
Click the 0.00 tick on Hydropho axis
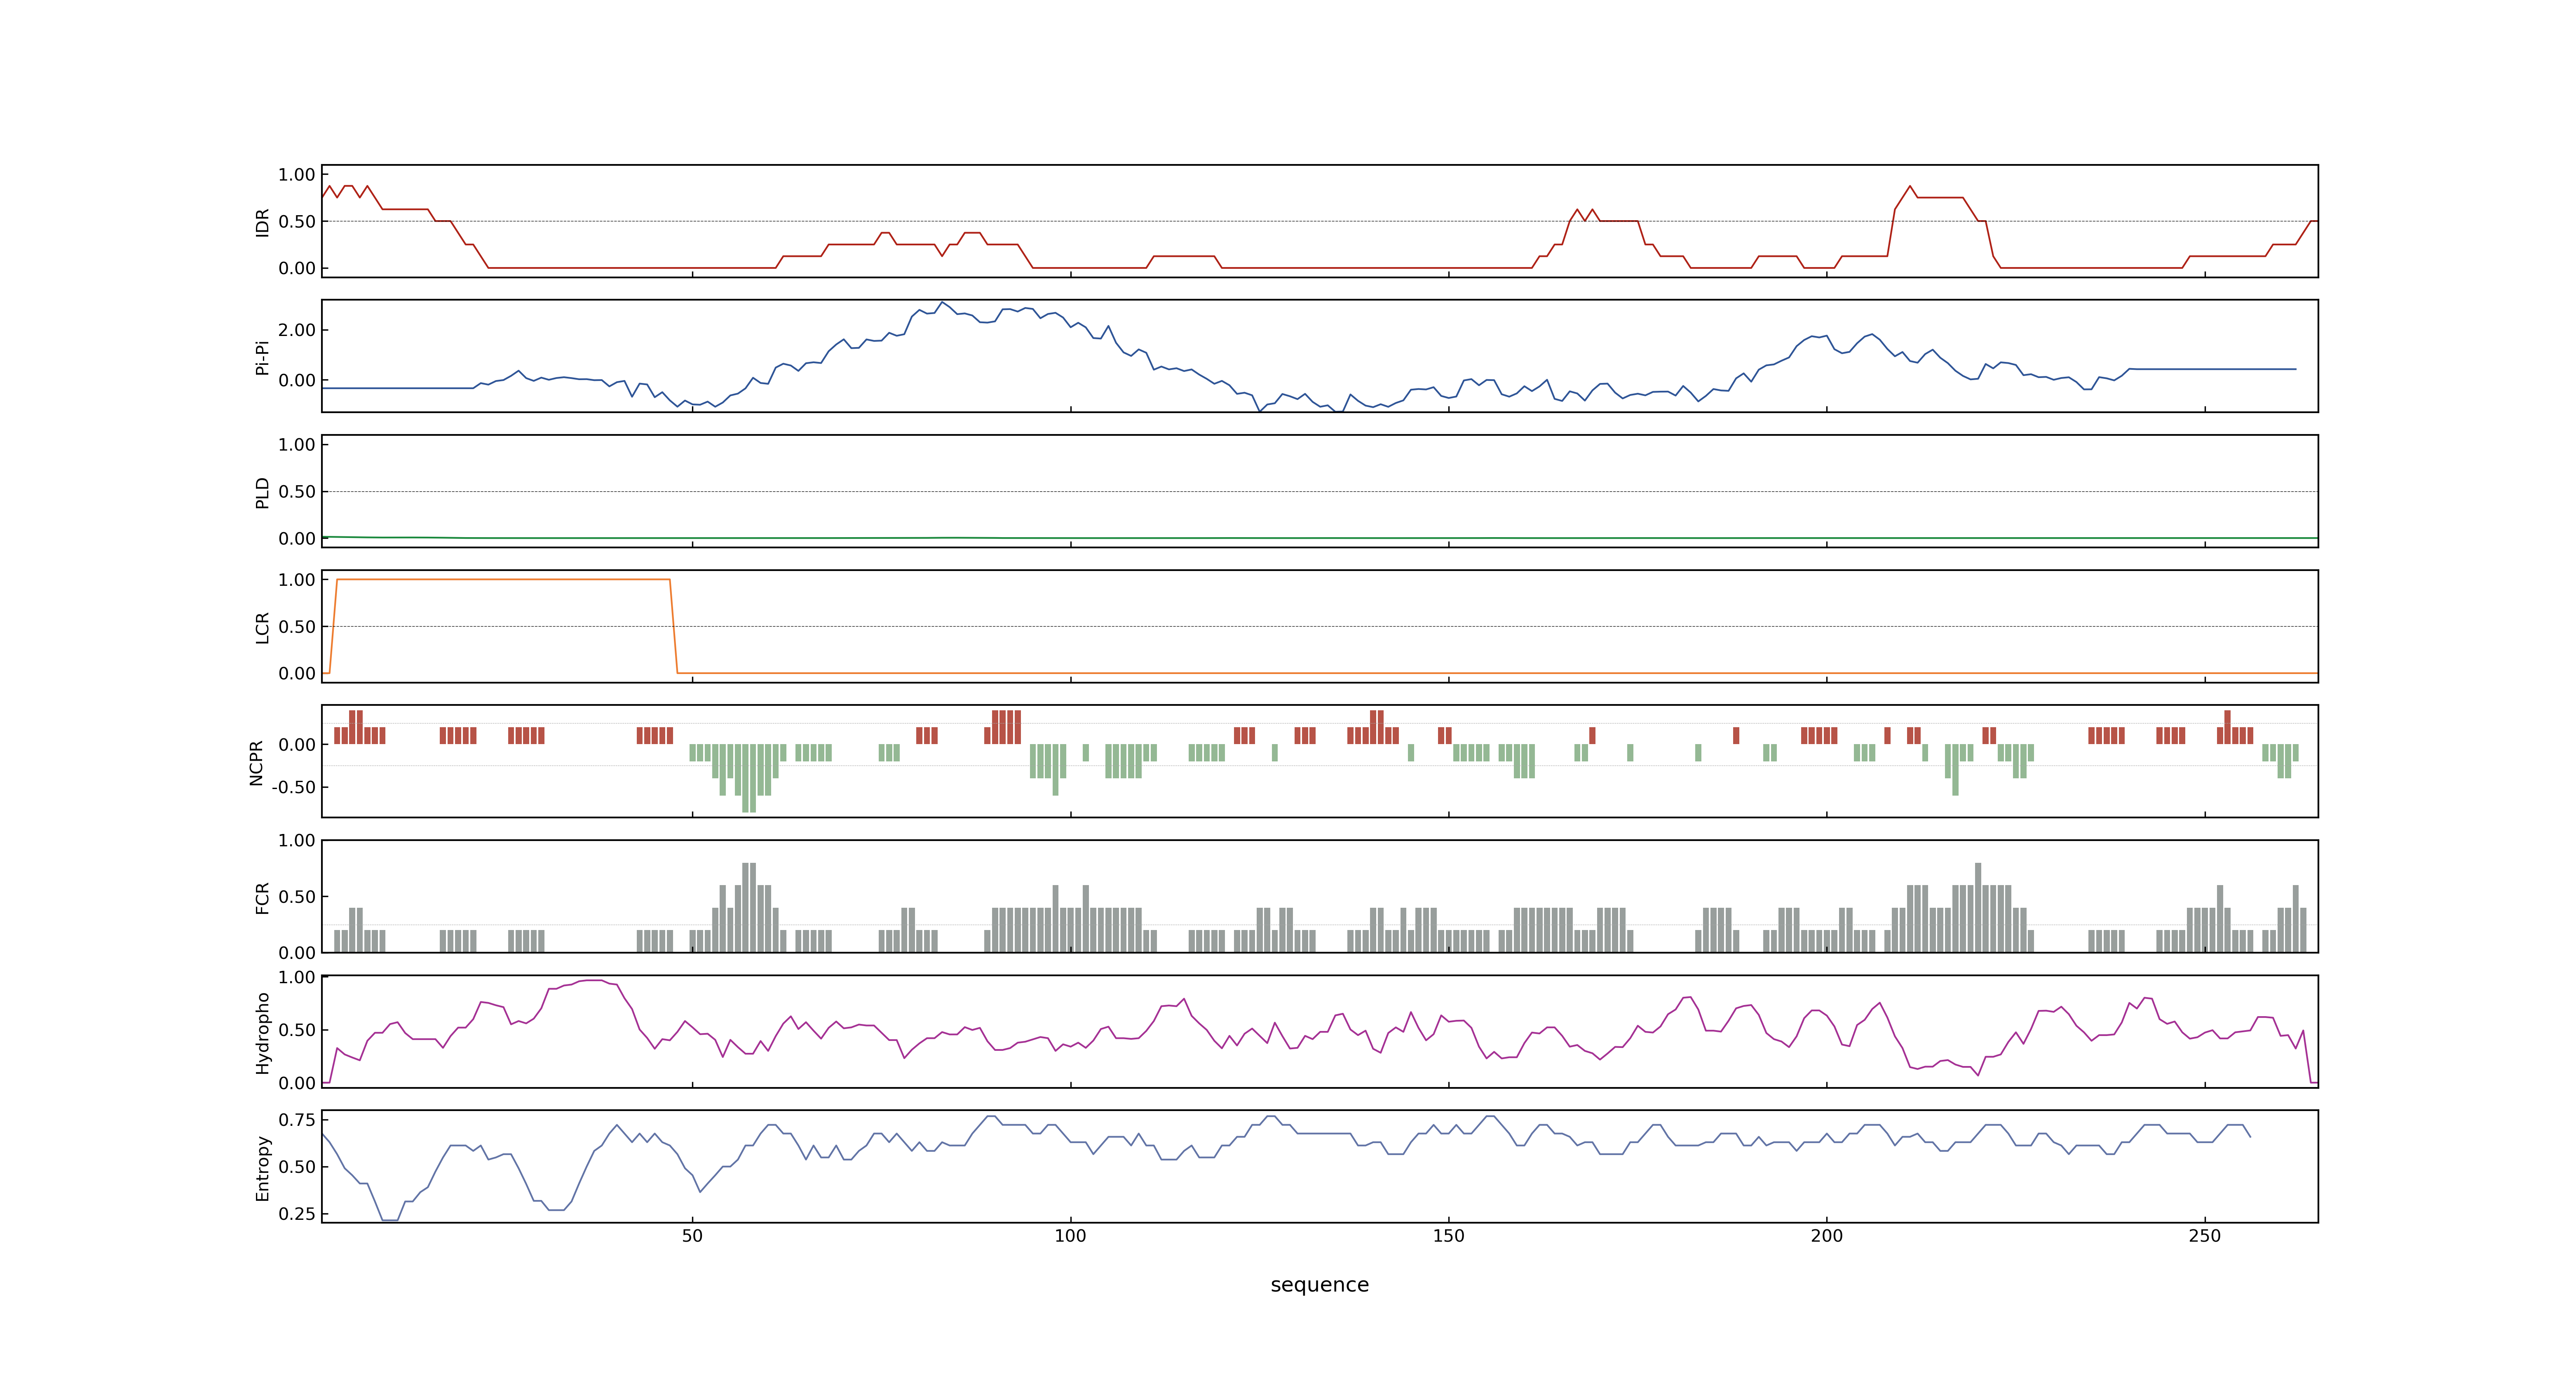[x=297, y=1083]
